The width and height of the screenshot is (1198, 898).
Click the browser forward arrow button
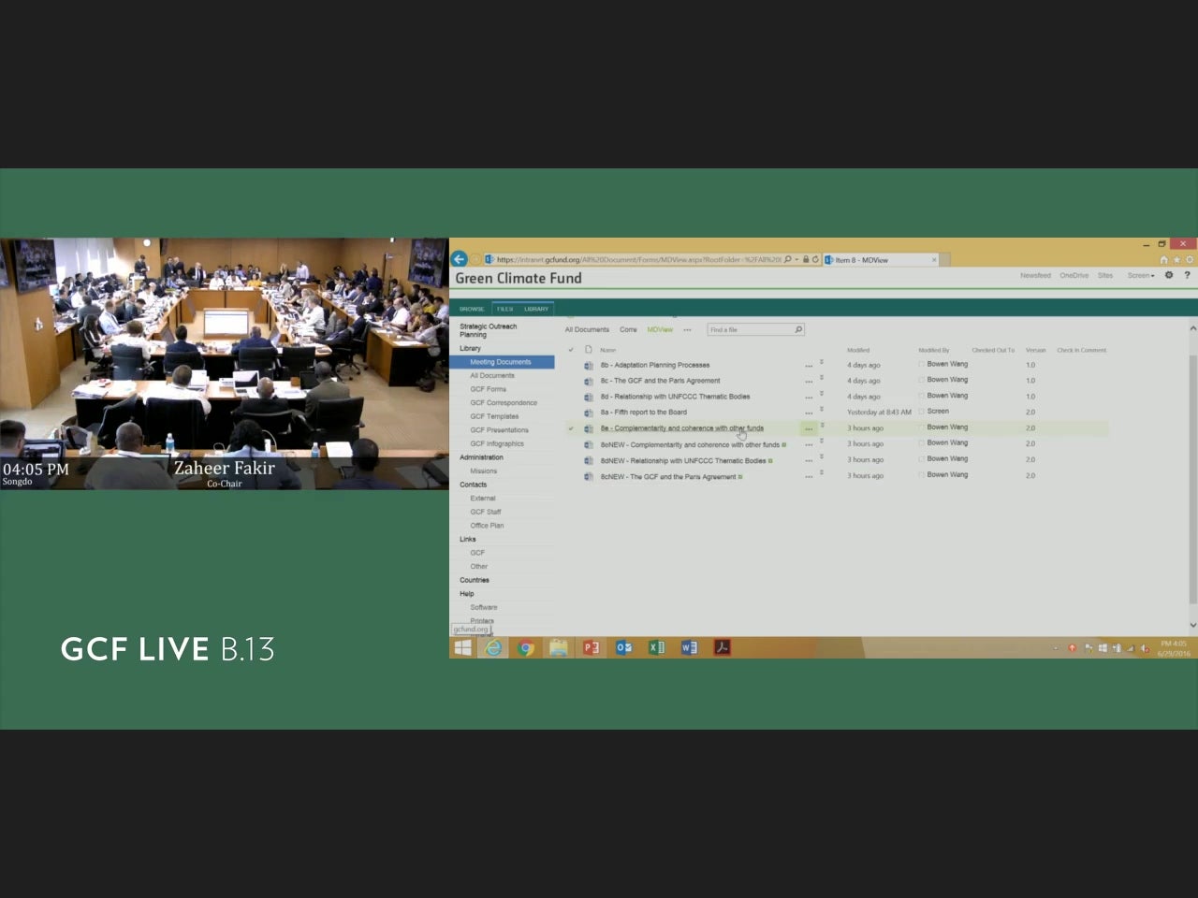coord(475,259)
